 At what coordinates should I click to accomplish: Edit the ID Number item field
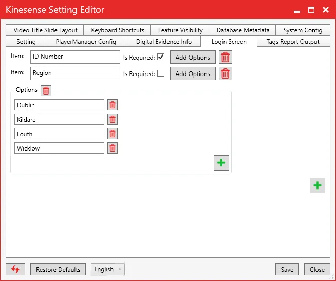tap(75, 57)
